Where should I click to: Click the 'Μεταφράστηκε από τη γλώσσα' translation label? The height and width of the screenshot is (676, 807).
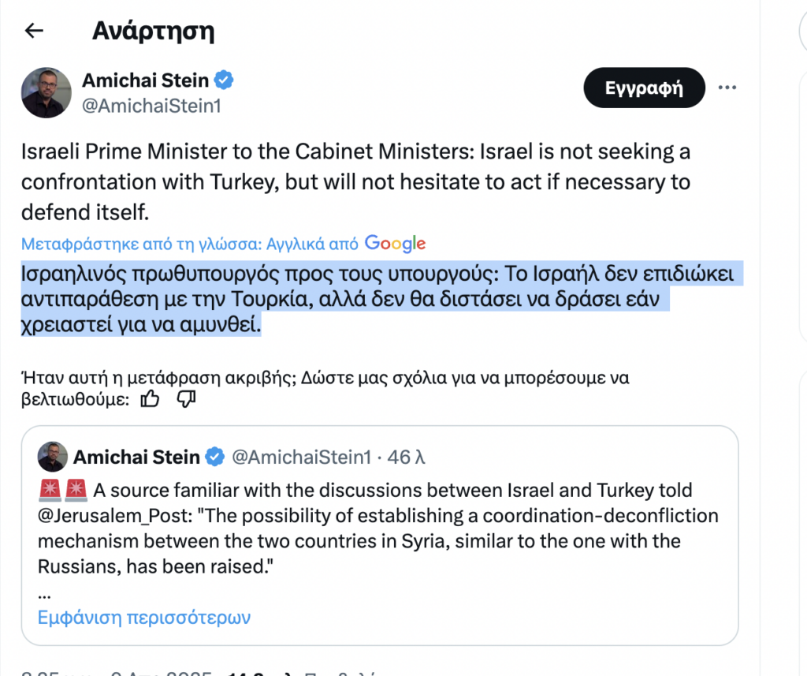(x=189, y=244)
